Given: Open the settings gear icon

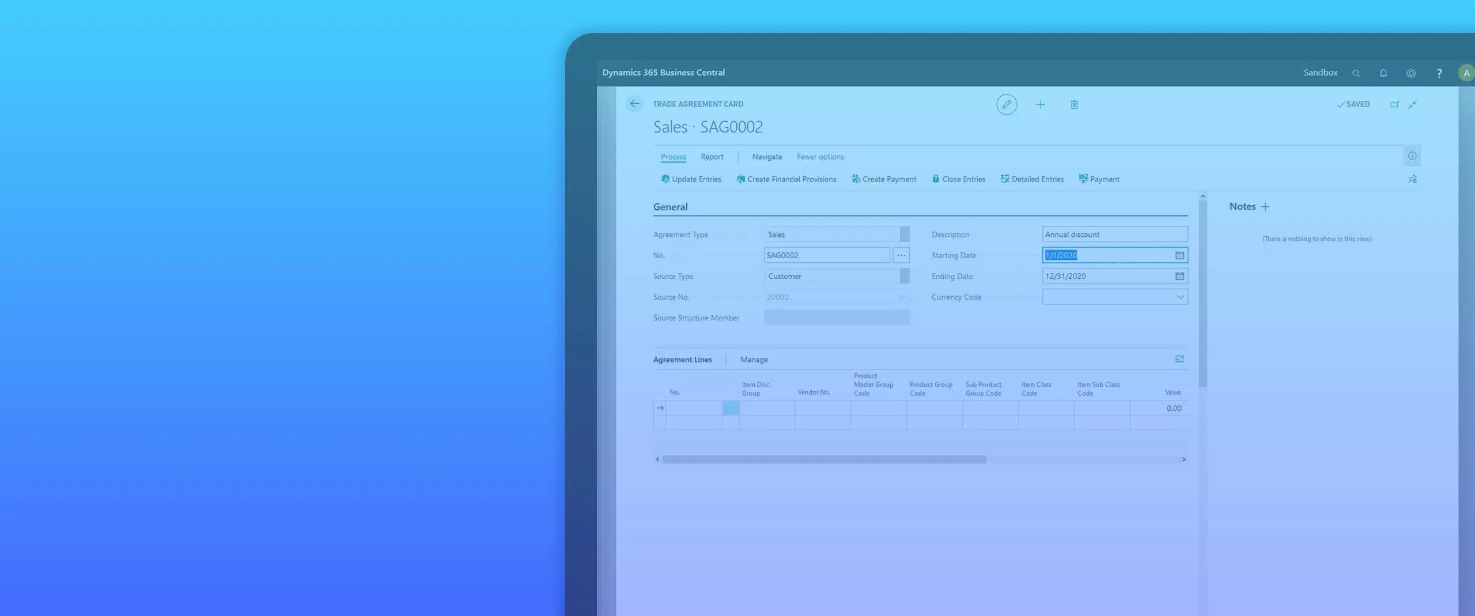Looking at the screenshot, I should tap(1410, 73).
